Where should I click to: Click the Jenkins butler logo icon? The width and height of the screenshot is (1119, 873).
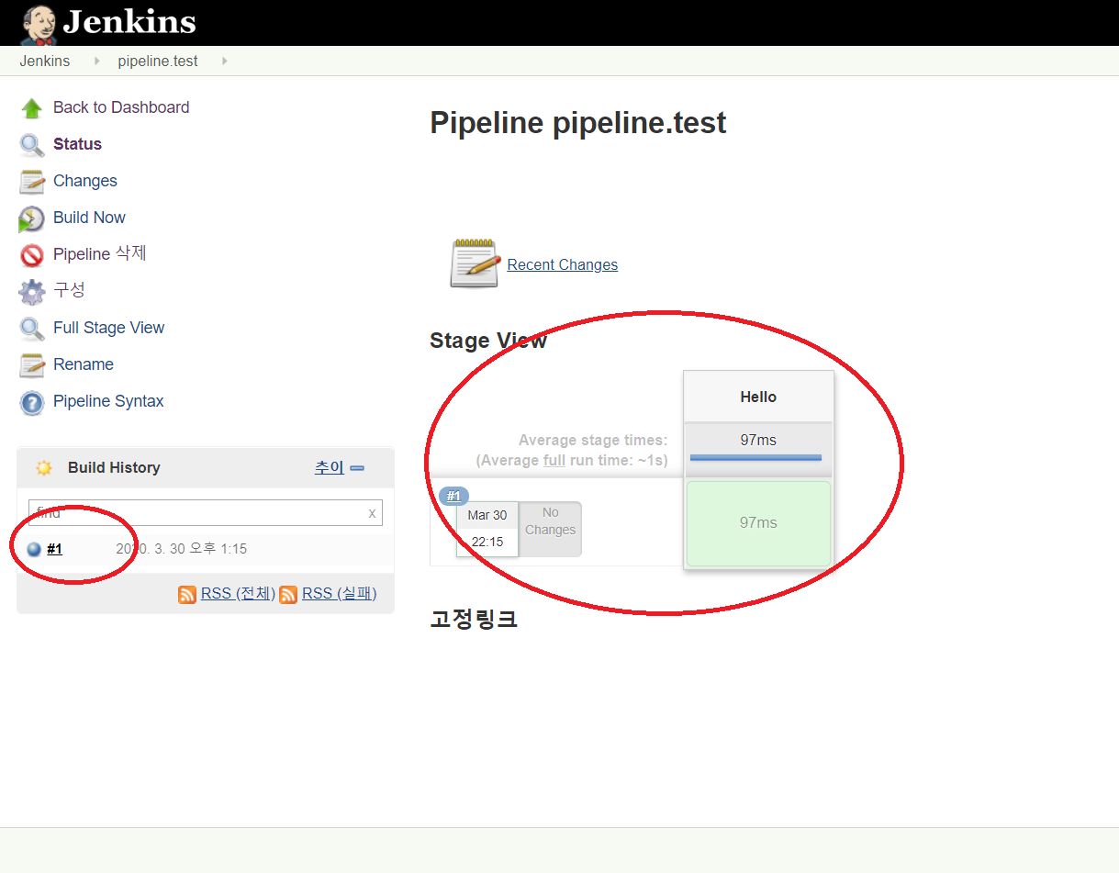39,24
